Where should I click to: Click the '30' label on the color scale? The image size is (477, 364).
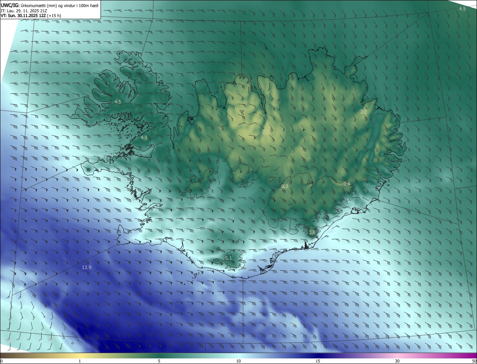point(397,361)
